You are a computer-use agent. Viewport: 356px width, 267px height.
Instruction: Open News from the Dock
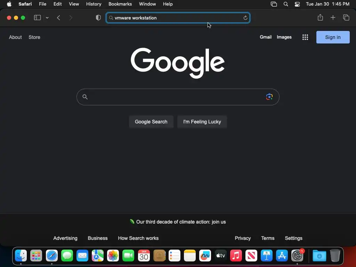pyautogui.click(x=251, y=256)
